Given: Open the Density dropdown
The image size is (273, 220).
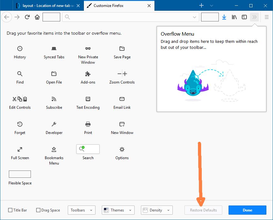Looking at the screenshot, I should click(157, 210).
